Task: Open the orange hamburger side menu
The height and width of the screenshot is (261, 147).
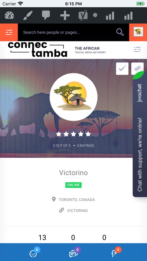Action: (x=9, y=32)
